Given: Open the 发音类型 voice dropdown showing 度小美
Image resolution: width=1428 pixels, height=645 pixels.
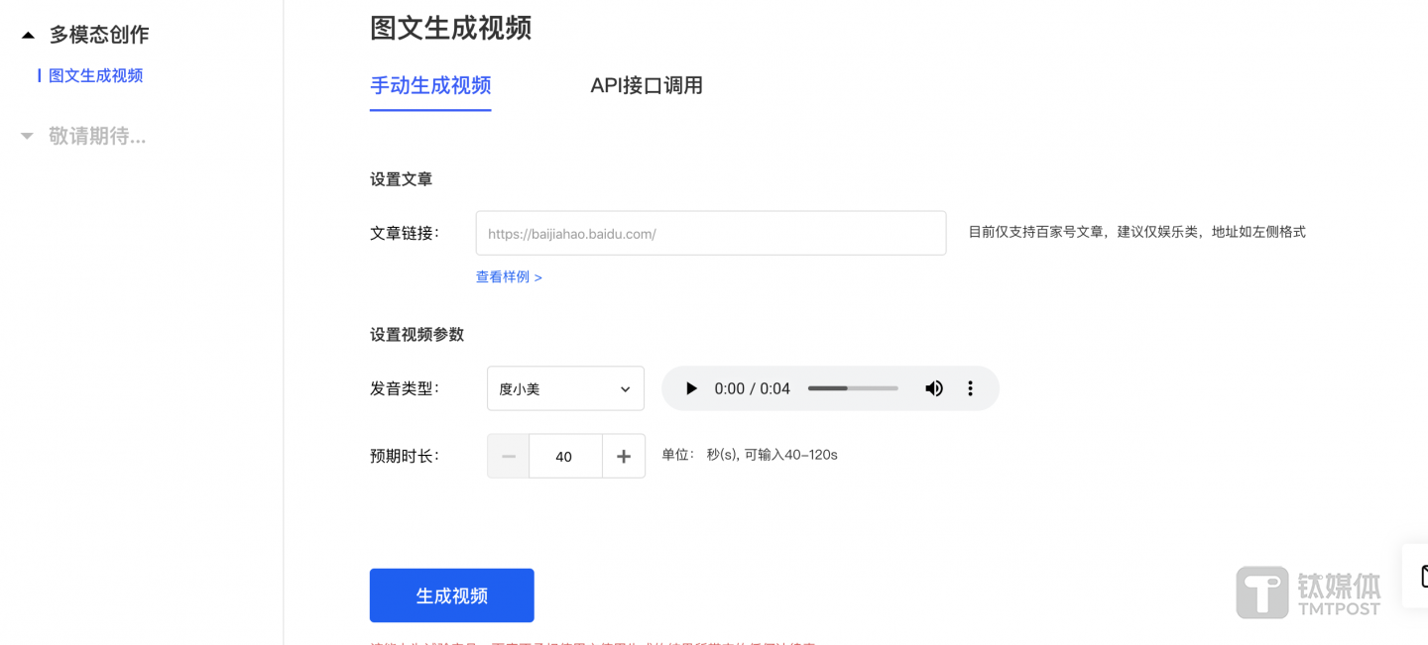Looking at the screenshot, I should click(x=565, y=387).
